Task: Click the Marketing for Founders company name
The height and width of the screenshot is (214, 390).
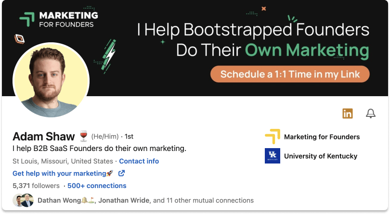Action: coord(322,137)
